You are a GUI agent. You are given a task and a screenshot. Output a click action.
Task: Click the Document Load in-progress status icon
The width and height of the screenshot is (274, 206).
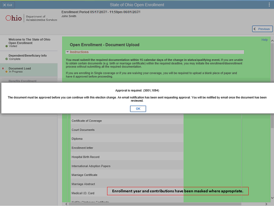point(6,72)
